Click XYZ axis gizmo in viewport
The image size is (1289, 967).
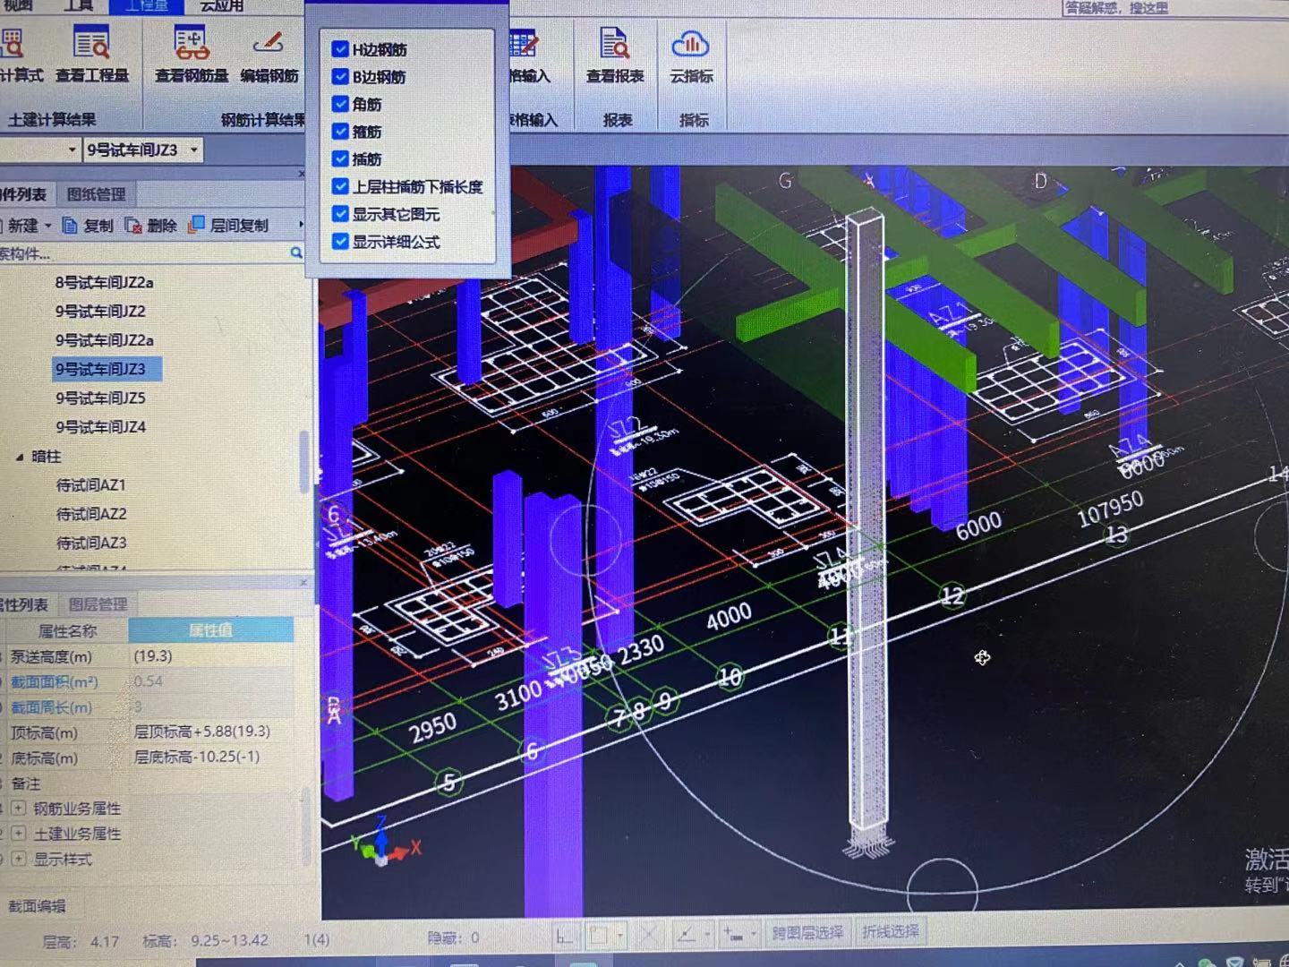[383, 842]
